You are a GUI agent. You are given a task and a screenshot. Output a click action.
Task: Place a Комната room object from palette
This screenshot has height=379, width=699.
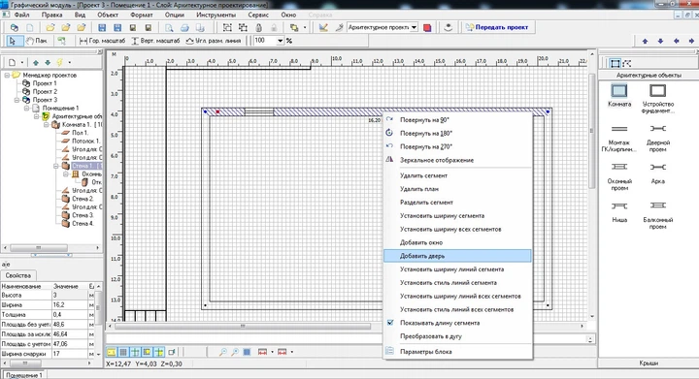(619, 95)
